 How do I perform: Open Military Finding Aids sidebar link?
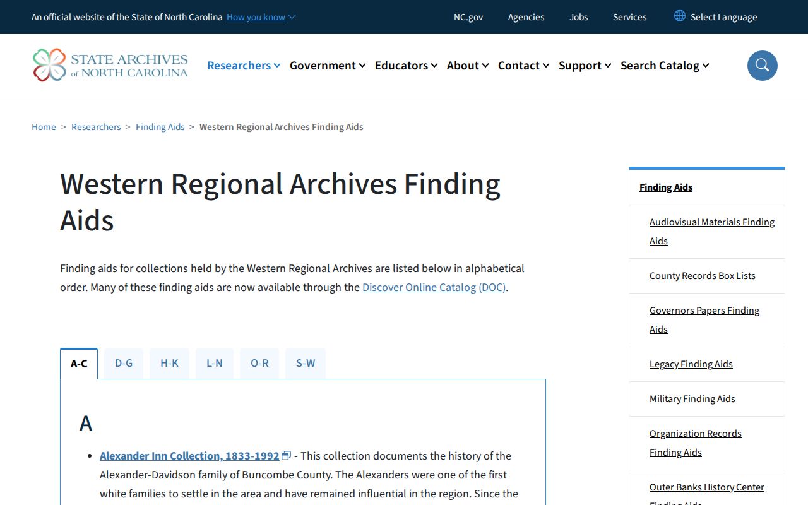(692, 399)
